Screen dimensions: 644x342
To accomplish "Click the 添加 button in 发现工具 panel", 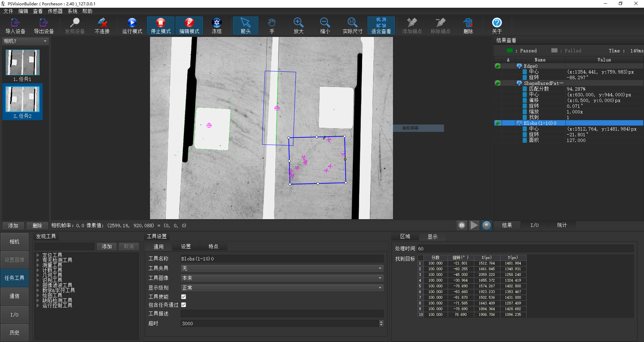I will [x=107, y=246].
